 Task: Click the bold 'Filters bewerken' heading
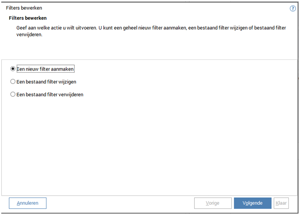(x=28, y=18)
